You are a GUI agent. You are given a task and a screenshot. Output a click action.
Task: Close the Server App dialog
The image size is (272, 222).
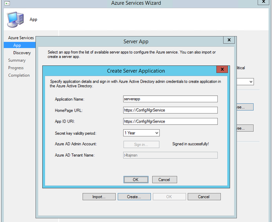click(x=229, y=40)
